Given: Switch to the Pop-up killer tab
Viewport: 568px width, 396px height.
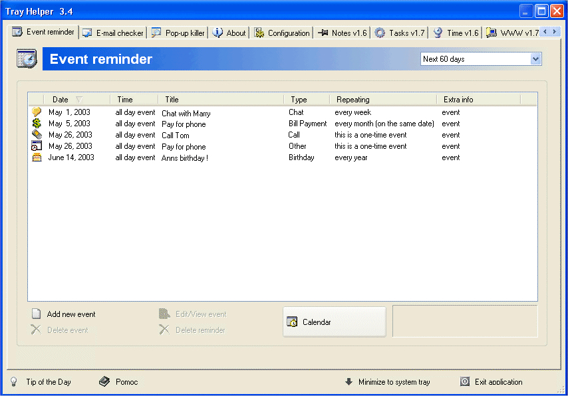Looking at the screenshot, I should coord(178,33).
